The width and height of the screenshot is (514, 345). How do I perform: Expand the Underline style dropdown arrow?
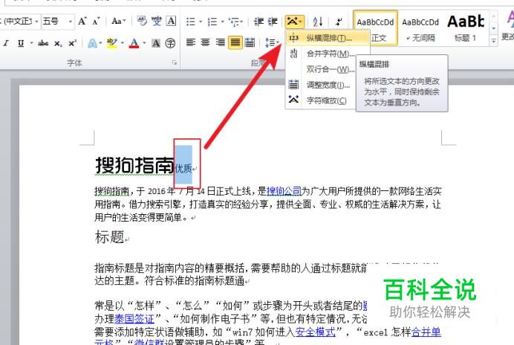32,43
